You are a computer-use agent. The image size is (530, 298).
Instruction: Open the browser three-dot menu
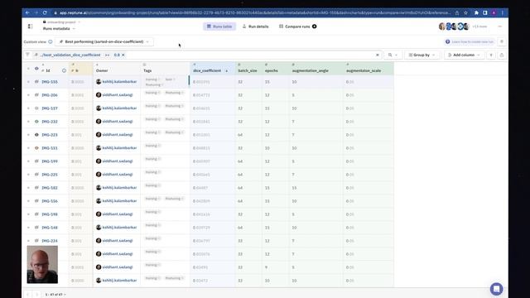pos(503,13)
